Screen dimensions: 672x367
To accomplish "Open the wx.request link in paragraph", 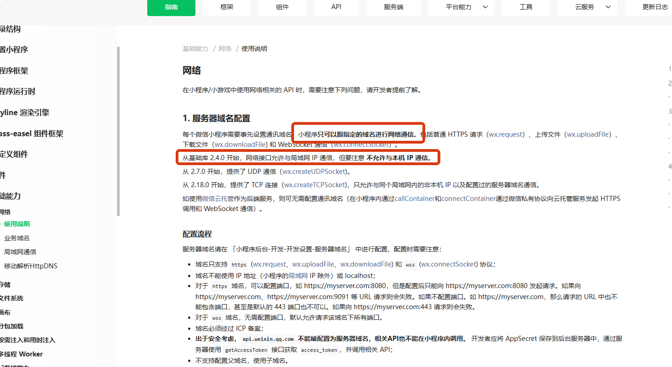I will [x=505, y=134].
